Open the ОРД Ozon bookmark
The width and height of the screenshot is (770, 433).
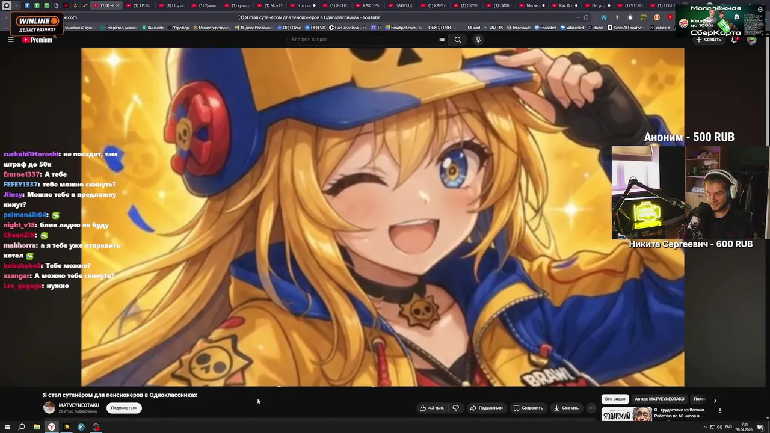pyautogui.click(x=289, y=28)
